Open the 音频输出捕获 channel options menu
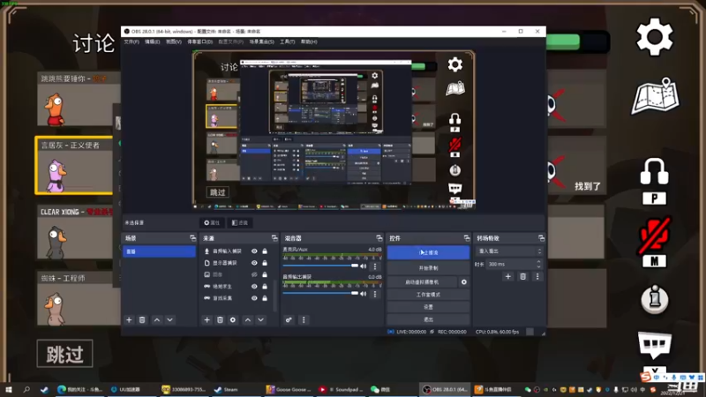The width and height of the screenshot is (706, 397). click(x=375, y=294)
